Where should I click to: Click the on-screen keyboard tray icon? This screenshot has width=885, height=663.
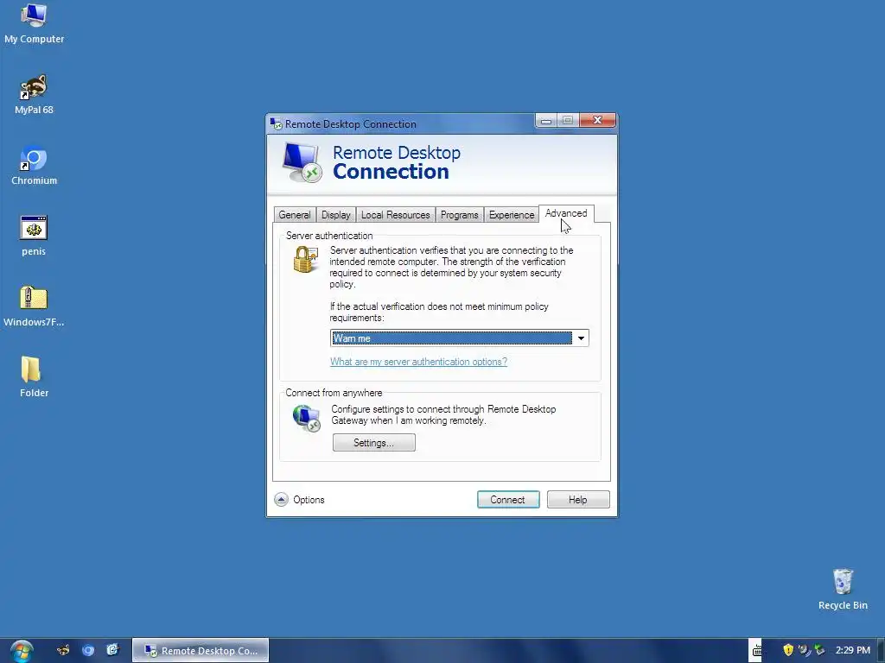coord(756,651)
